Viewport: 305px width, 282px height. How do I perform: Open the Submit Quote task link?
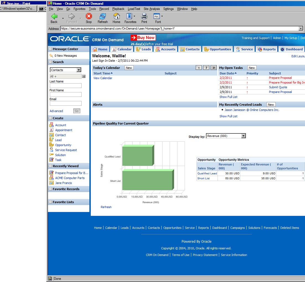coord(278,87)
